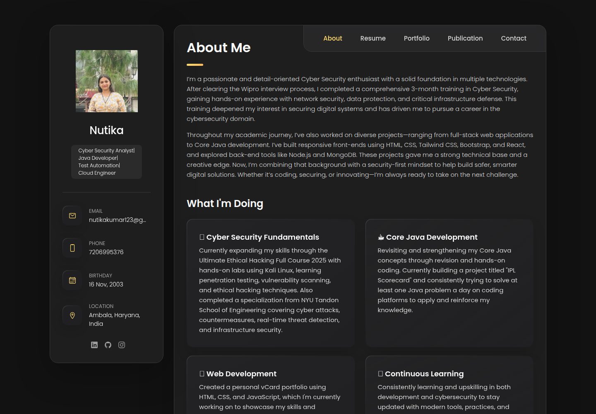The width and height of the screenshot is (596, 414).
Task: Open the Instagram profile icon
Action: pos(122,345)
